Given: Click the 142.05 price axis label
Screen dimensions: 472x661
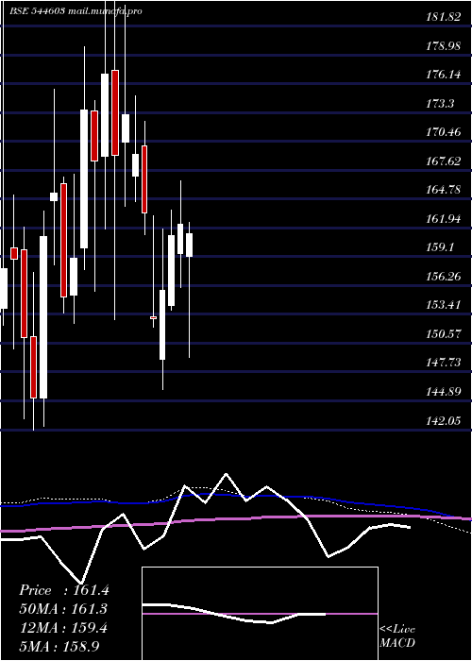Looking at the screenshot, I should coord(443,420).
